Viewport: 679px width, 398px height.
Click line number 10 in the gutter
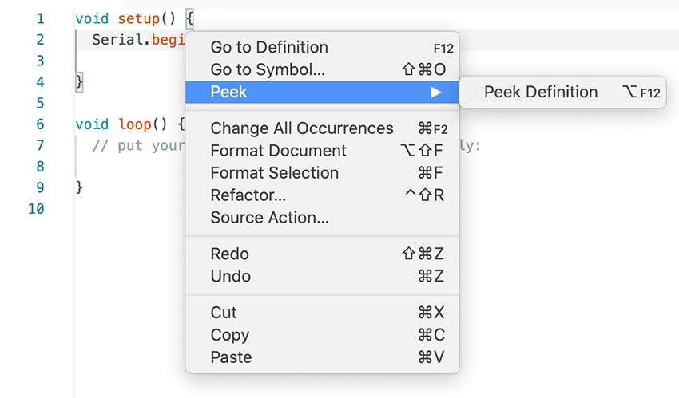[36, 209]
